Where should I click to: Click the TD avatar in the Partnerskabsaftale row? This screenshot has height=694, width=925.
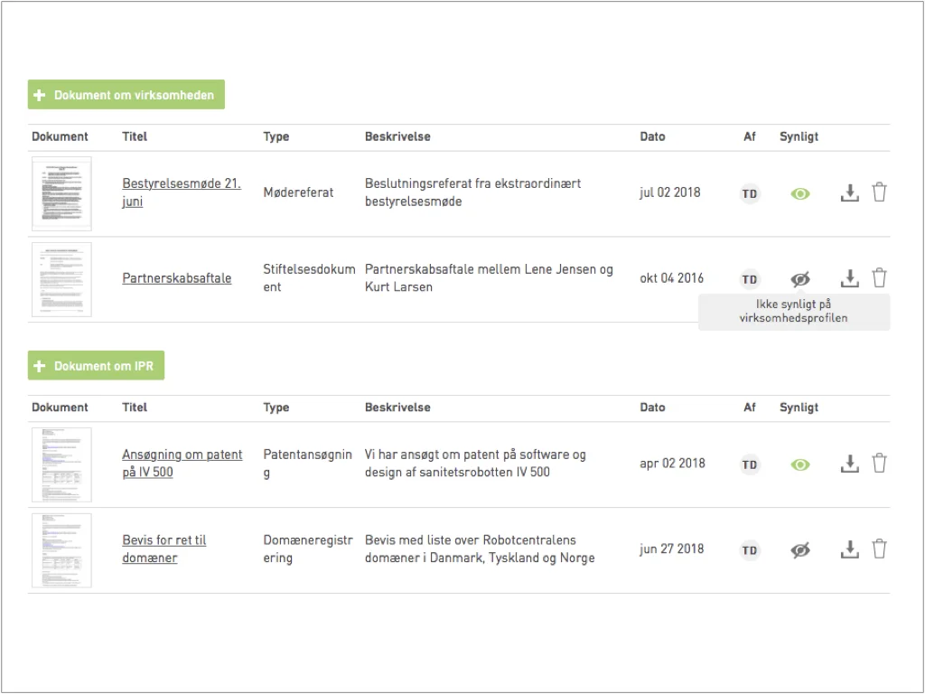[x=750, y=280]
